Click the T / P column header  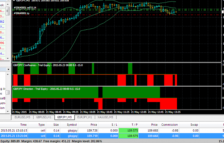pyautogui.click(x=129, y=125)
